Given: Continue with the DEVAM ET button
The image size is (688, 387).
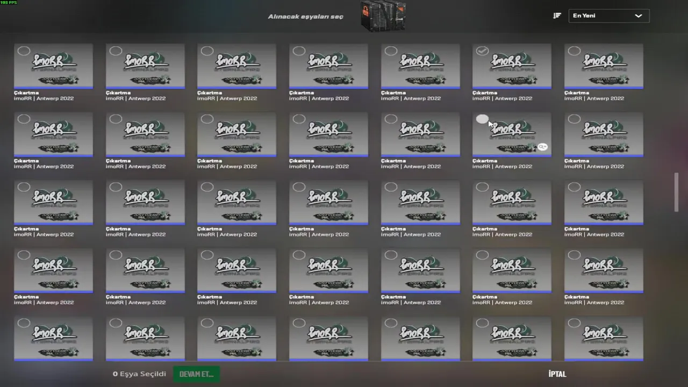Looking at the screenshot, I should (x=196, y=374).
